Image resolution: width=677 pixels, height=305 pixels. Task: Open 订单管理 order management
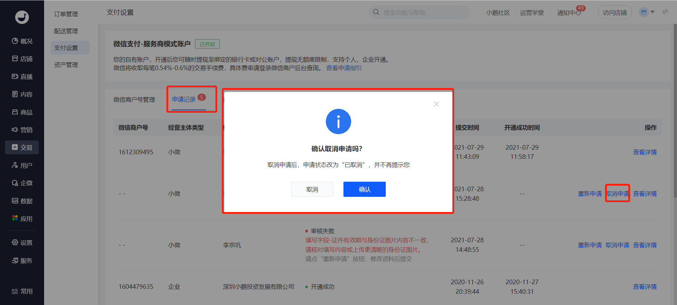(66, 14)
